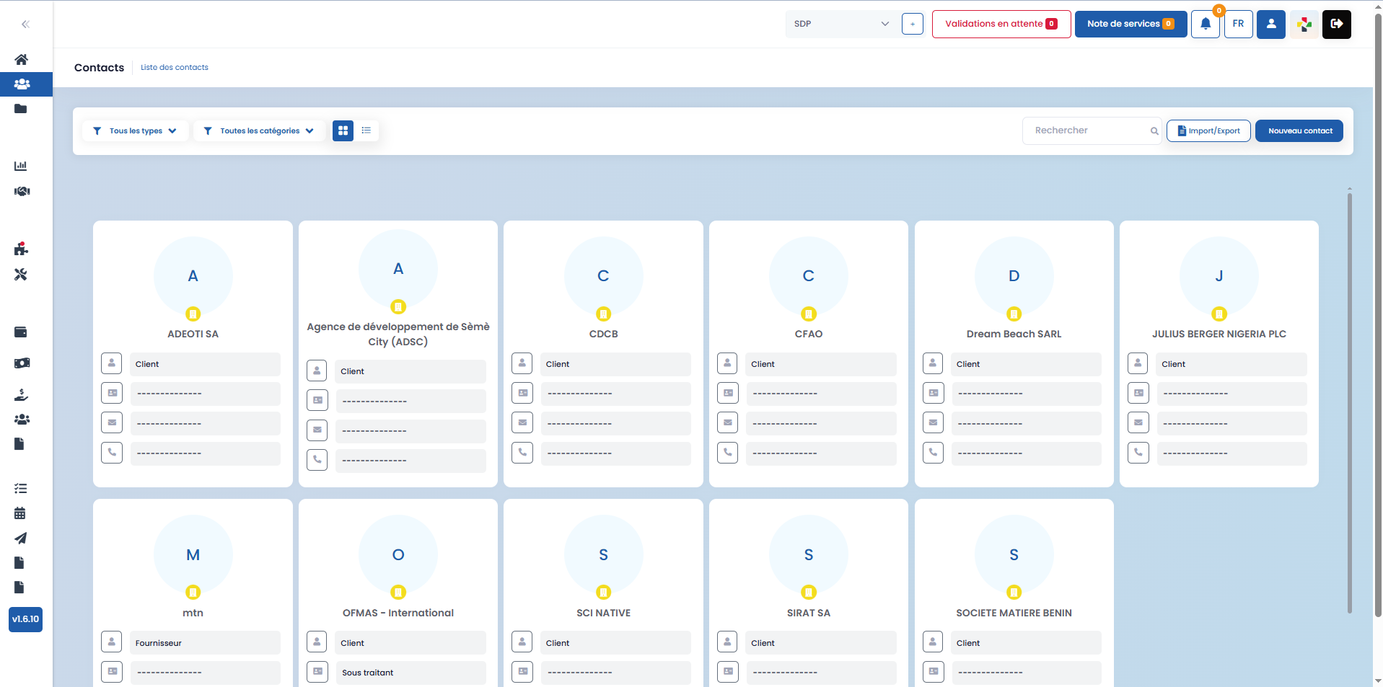Select the Contacts item in sidebar

pos(22,84)
